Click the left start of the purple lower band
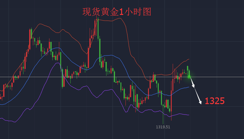The image size is (244, 139). click(x=1, y=118)
